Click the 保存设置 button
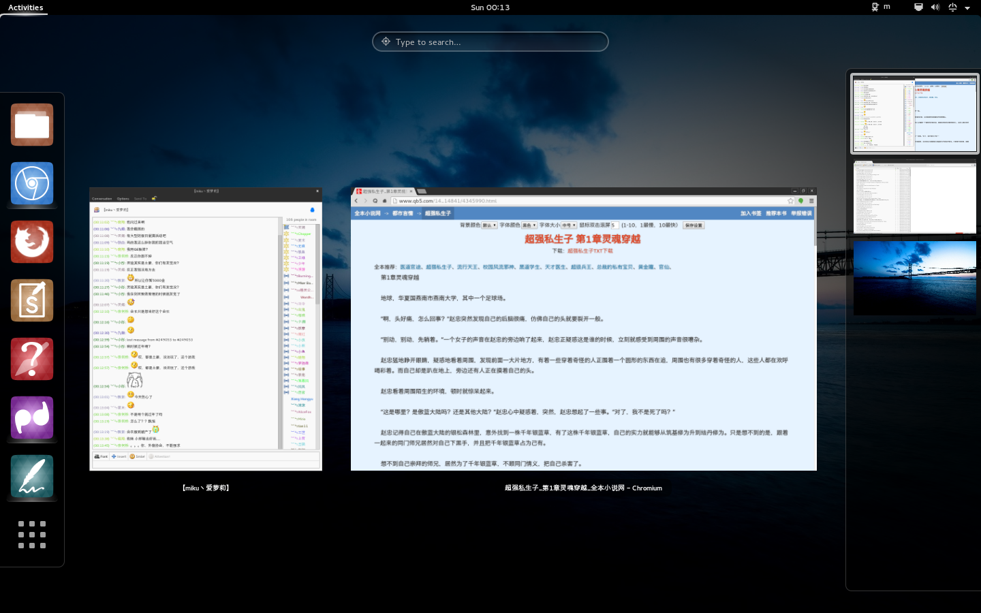This screenshot has height=613, width=981. point(693,225)
